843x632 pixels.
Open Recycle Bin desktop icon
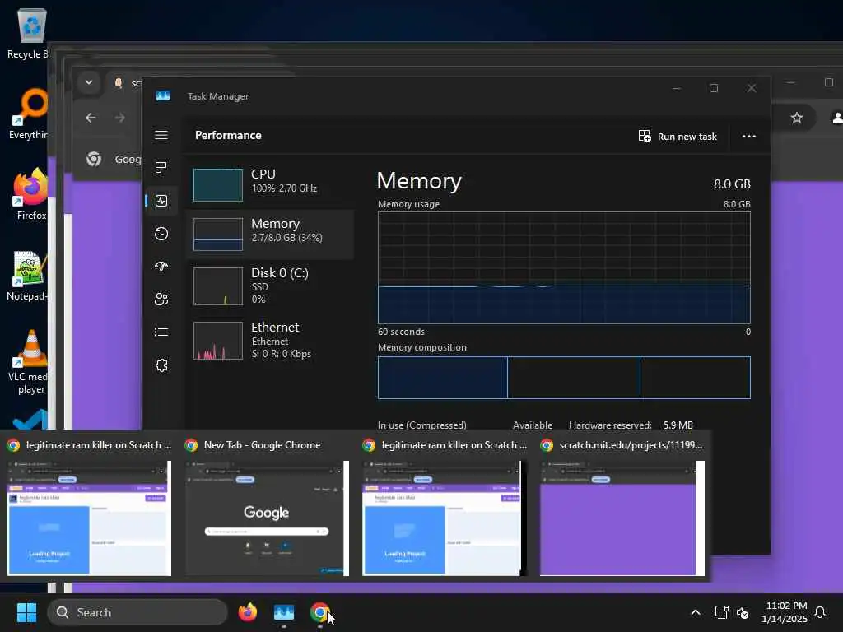(x=30, y=33)
